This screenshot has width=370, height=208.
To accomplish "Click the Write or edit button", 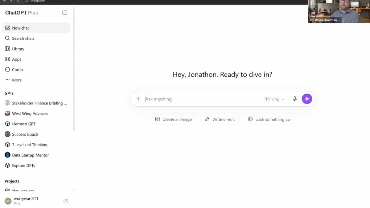I will click(220, 119).
